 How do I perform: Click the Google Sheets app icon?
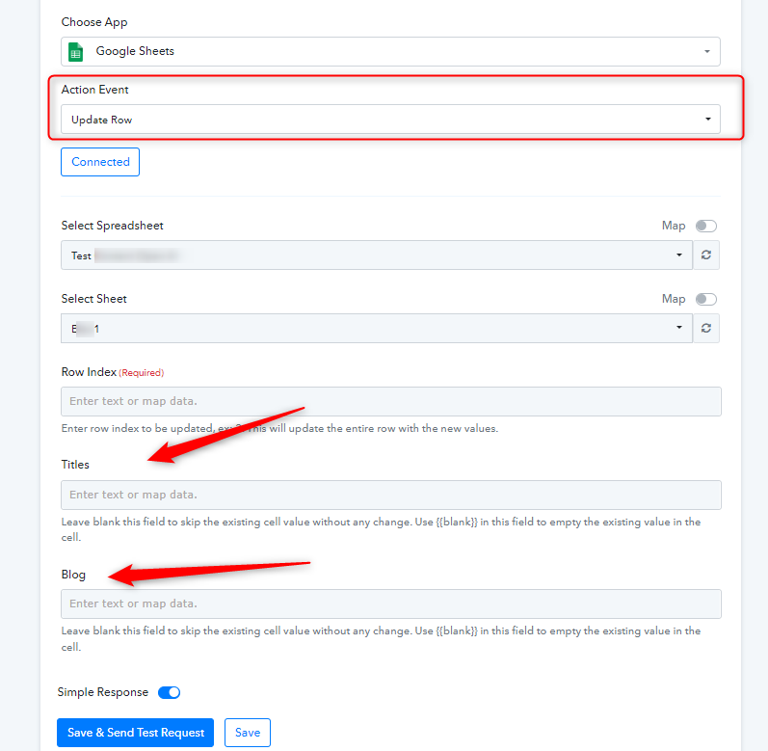(75, 51)
